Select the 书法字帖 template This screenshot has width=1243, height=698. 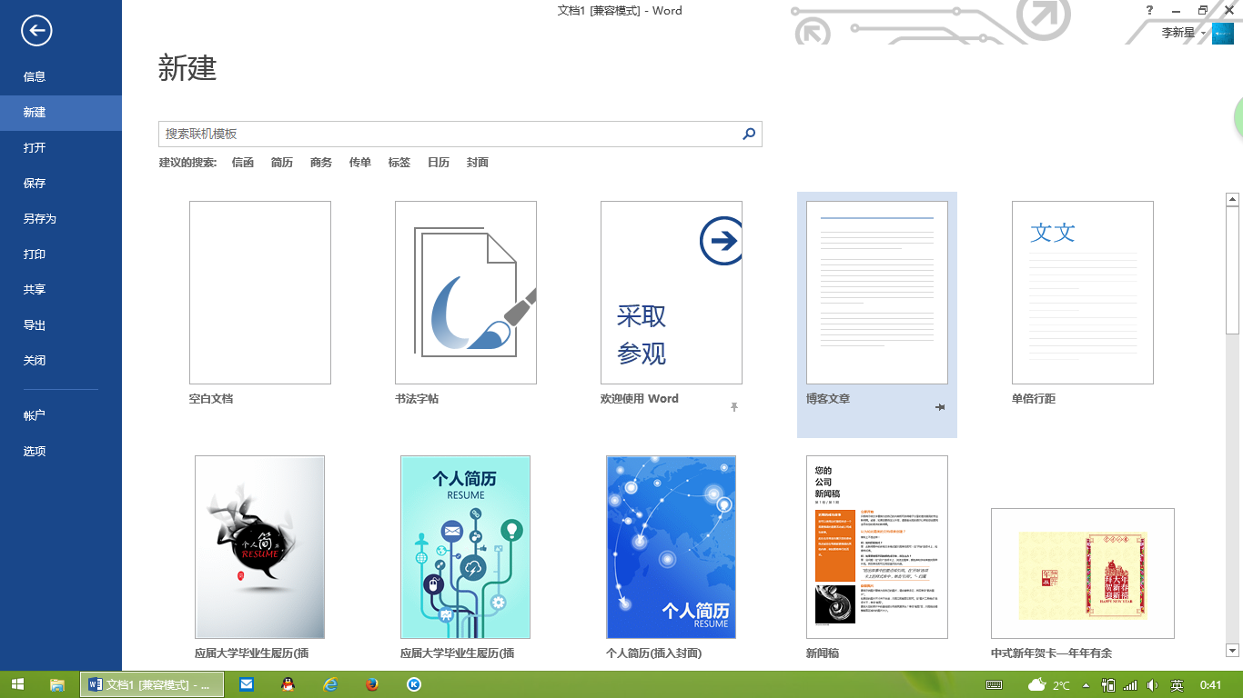[466, 293]
